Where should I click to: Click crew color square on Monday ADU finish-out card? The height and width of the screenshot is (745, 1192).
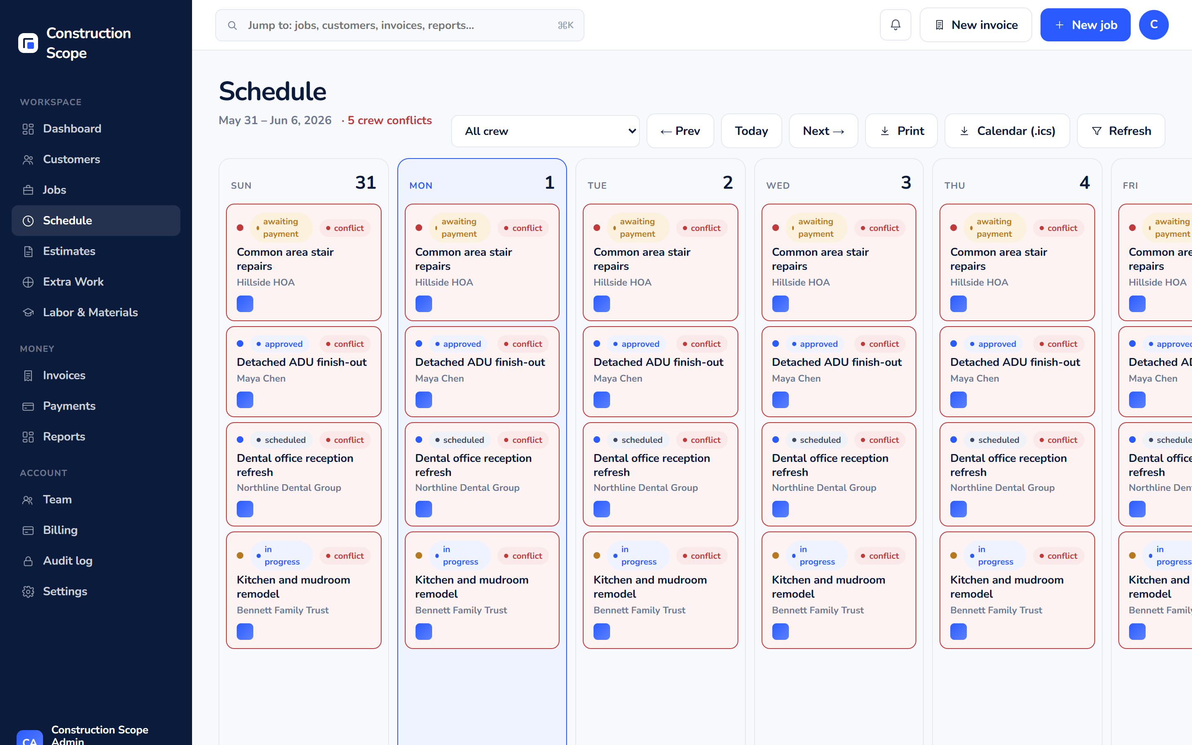point(423,399)
